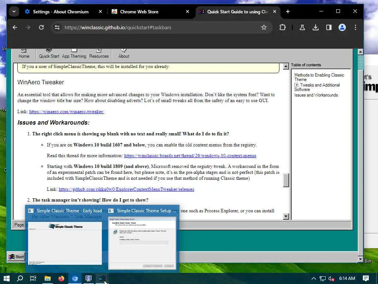The height and width of the screenshot is (284, 378).
Task: Open the notification center icon
Action: click(366, 278)
